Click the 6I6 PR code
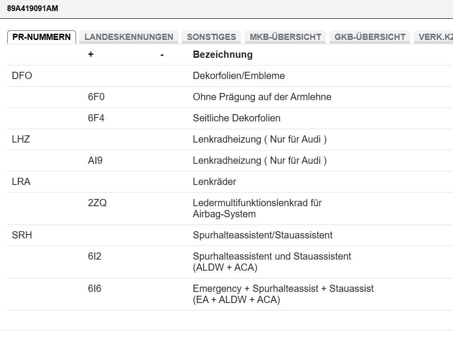Screen dimensions: 453x355 pyautogui.click(x=94, y=289)
